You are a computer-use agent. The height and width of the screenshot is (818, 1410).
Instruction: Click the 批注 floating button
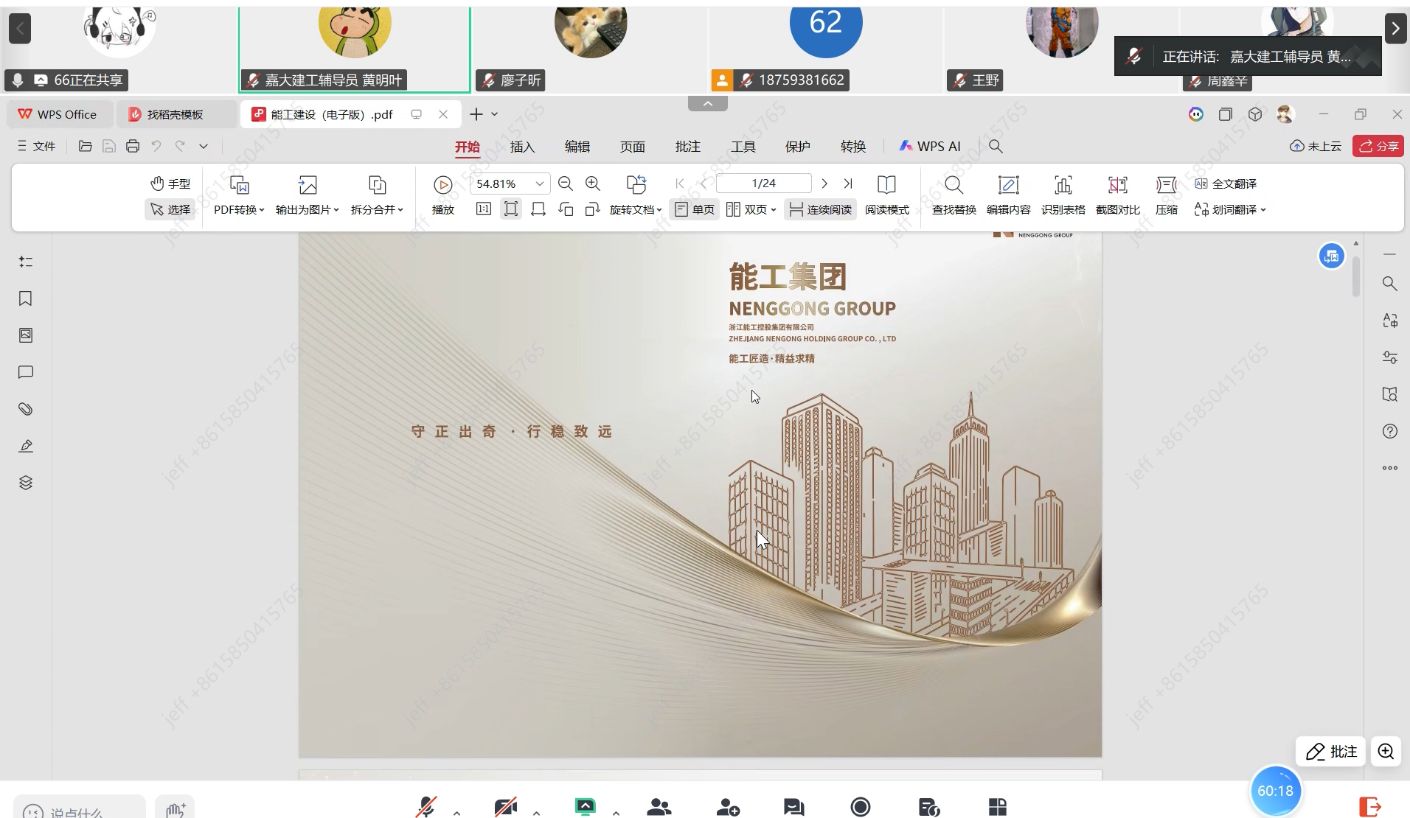(1331, 751)
